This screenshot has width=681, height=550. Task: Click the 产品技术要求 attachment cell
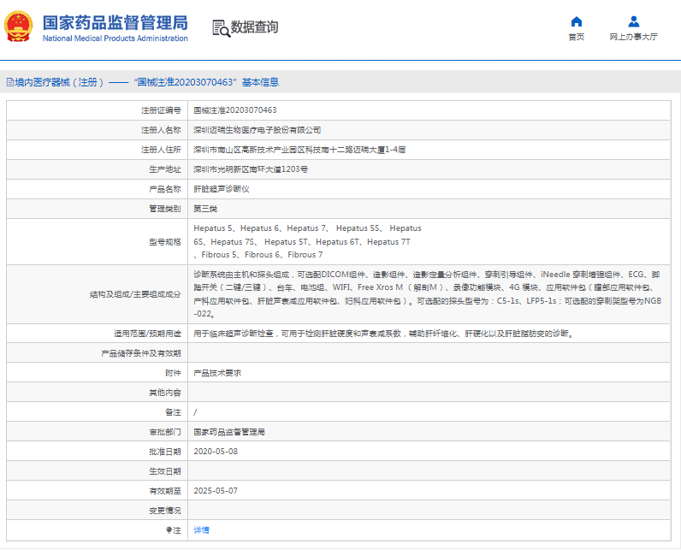tap(217, 373)
